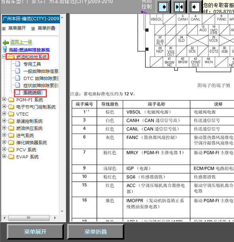Image resolution: width=234 pixels, height=242 pixels.
Task: Click the document icon for DTC 故障排除索引
Action: (x=18, y=78)
